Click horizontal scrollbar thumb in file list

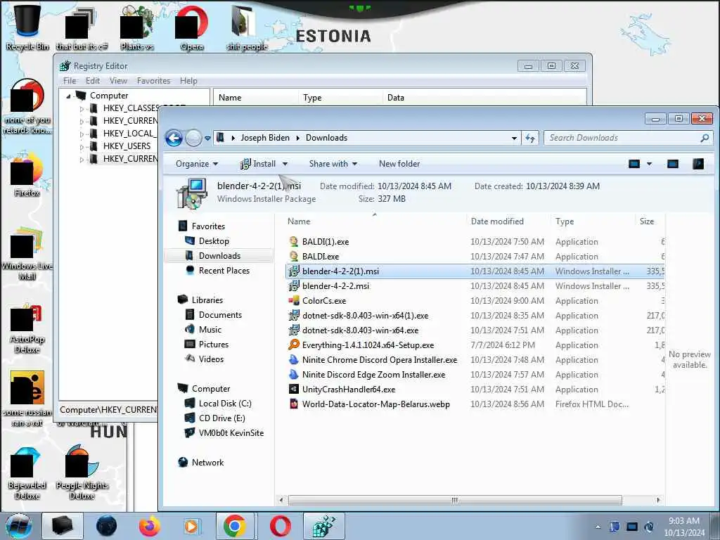(455, 500)
